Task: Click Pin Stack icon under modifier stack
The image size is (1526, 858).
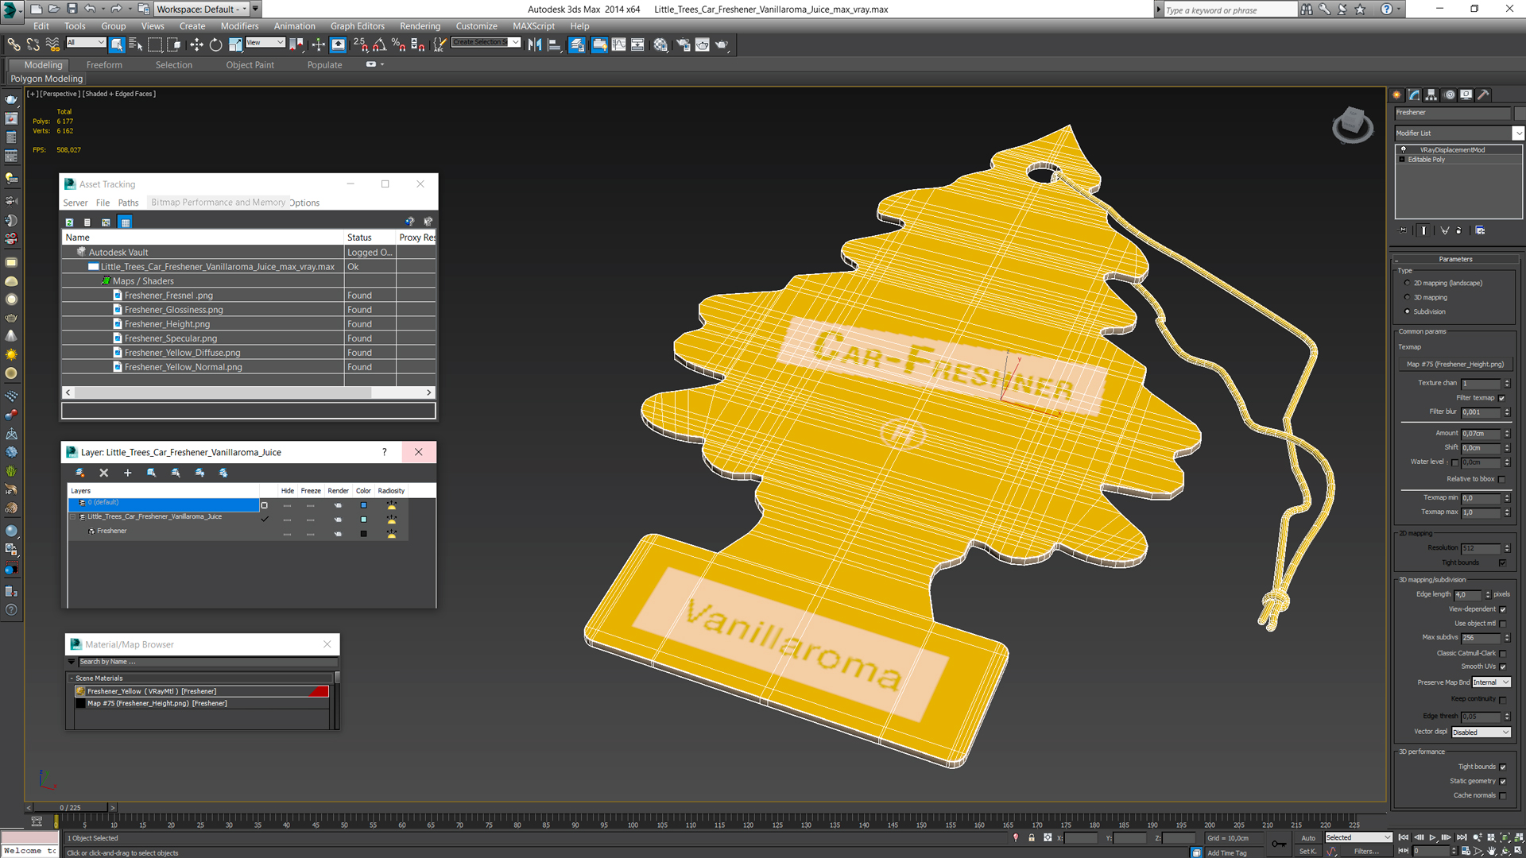Action: point(1404,230)
